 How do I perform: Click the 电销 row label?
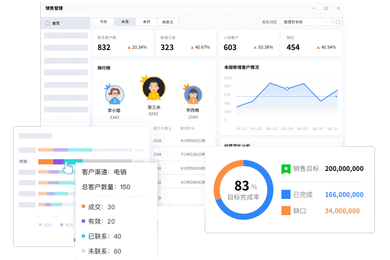pos(23,161)
